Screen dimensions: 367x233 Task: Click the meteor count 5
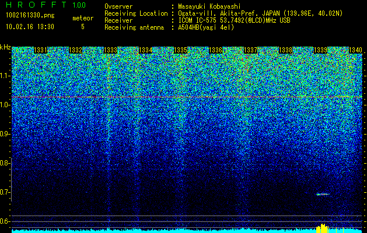pos(83,27)
